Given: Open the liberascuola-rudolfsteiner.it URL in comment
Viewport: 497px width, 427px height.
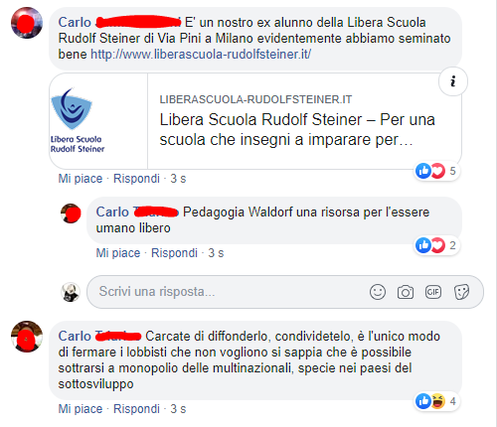Looking at the screenshot, I should (x=201, y=54).
